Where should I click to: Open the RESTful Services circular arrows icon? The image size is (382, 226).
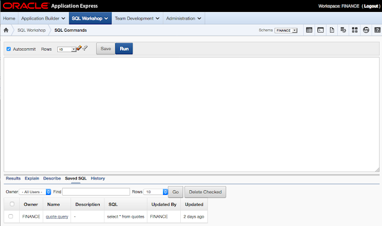(x=366, y=30)
